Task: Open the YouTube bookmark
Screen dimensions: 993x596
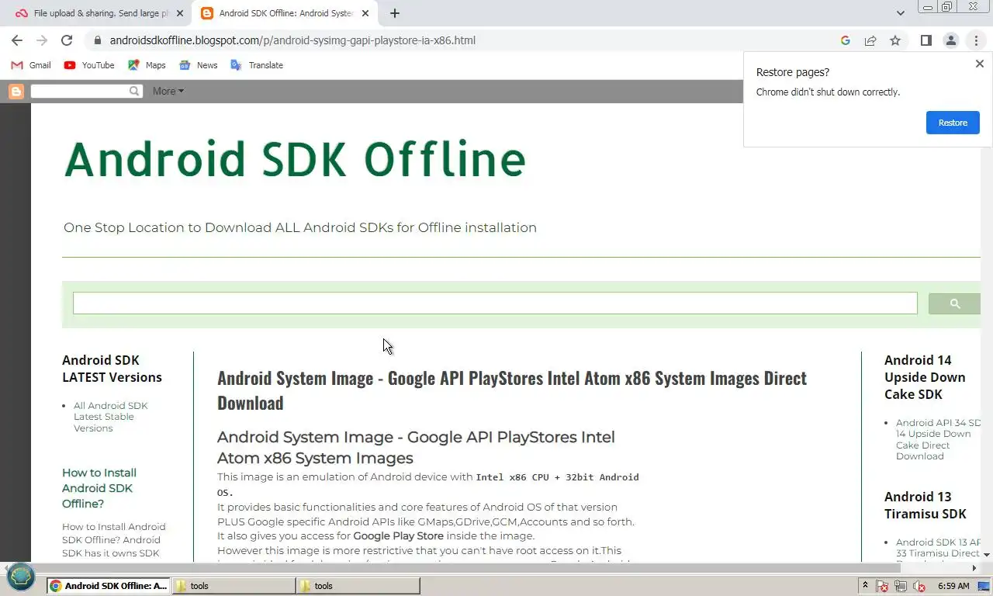Action: (89, 65)
